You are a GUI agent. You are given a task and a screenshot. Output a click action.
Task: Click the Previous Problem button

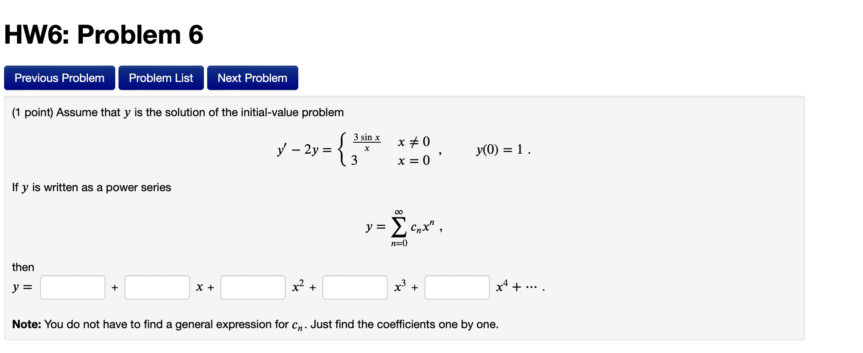pyautogui.click(x=59, y=77)
